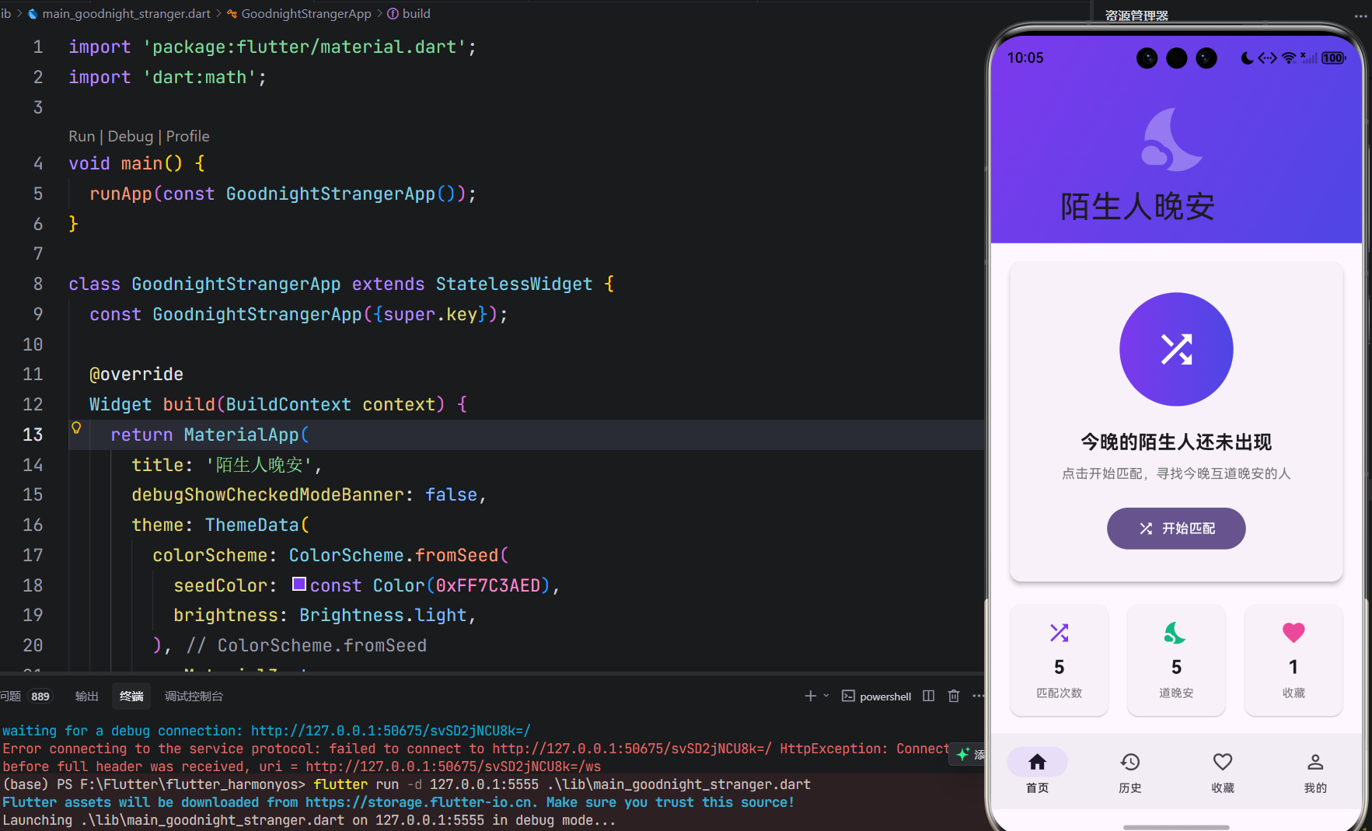Switch to the 输出 (Output) panel tab

86,697
